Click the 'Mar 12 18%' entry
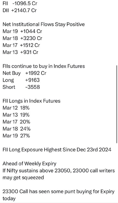Screen dimensions: 118x203 16,108
